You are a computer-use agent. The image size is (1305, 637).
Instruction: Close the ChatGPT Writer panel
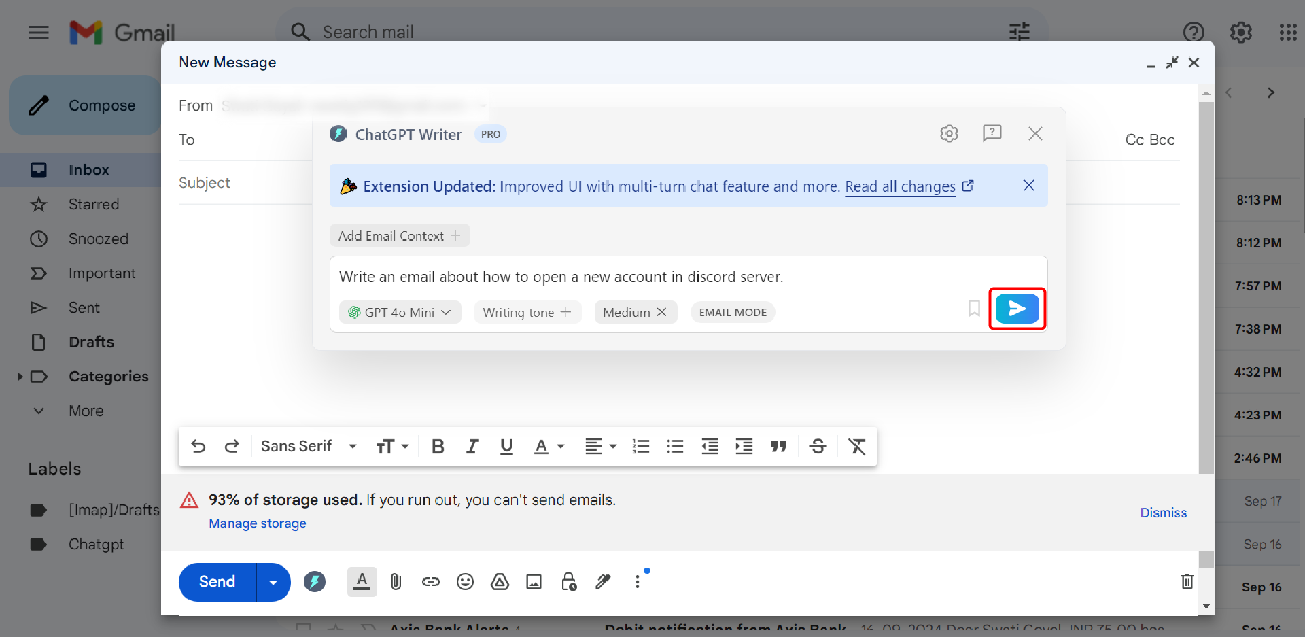point(1035,133)
